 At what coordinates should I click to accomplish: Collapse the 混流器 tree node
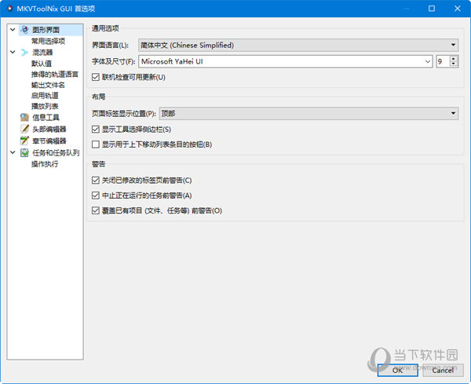point(13,52)
